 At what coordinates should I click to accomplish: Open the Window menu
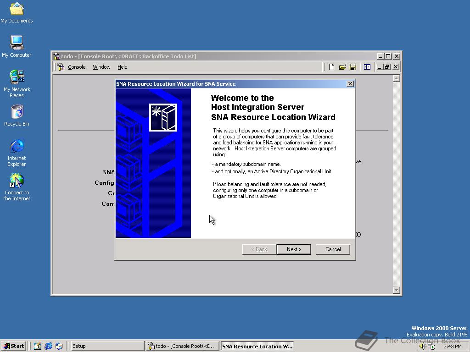coord(101,67)
